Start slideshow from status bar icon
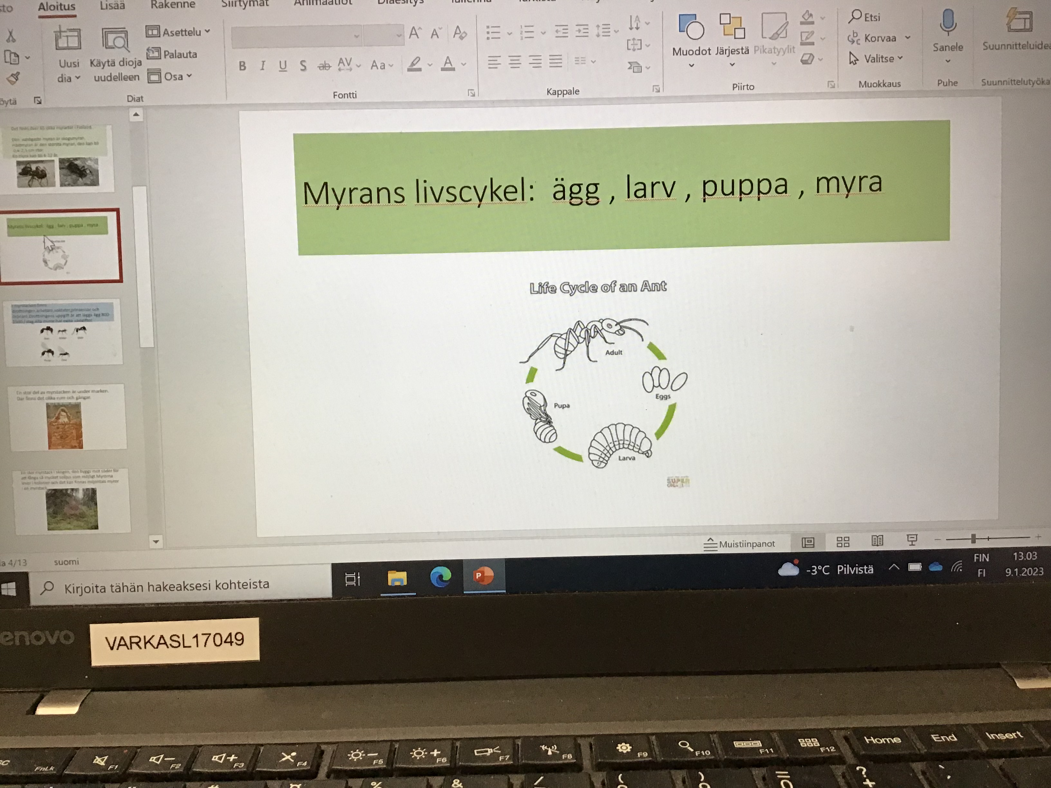 (x=912, y=539)
